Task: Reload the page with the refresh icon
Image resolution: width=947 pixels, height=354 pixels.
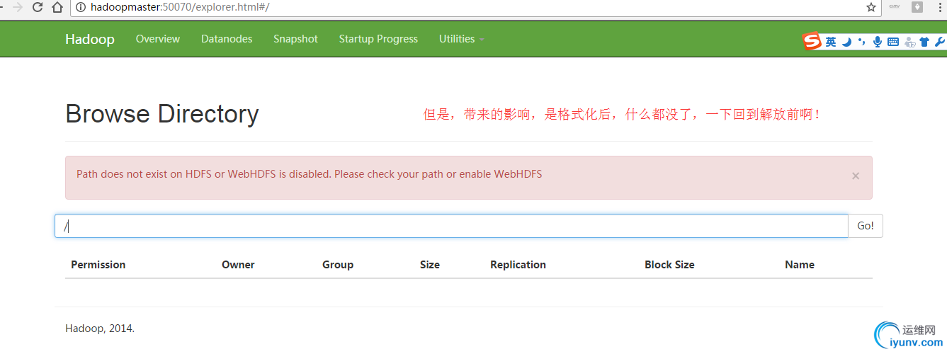Action: click(38, 7)
